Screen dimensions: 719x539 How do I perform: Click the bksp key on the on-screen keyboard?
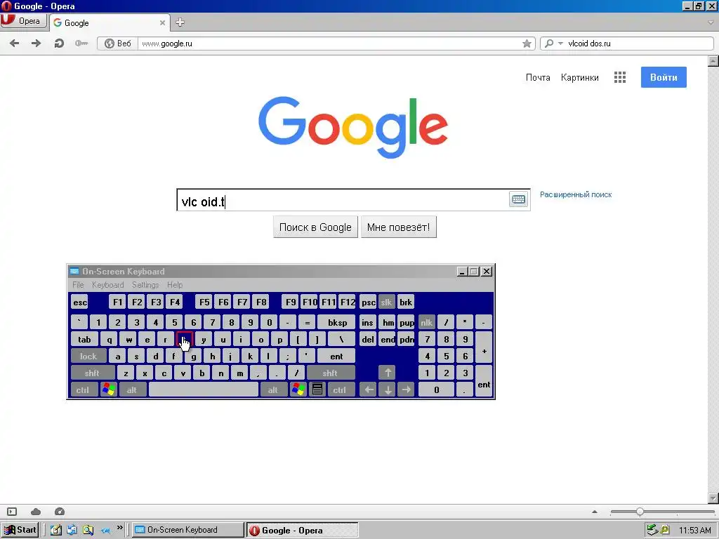click(337, 323)
